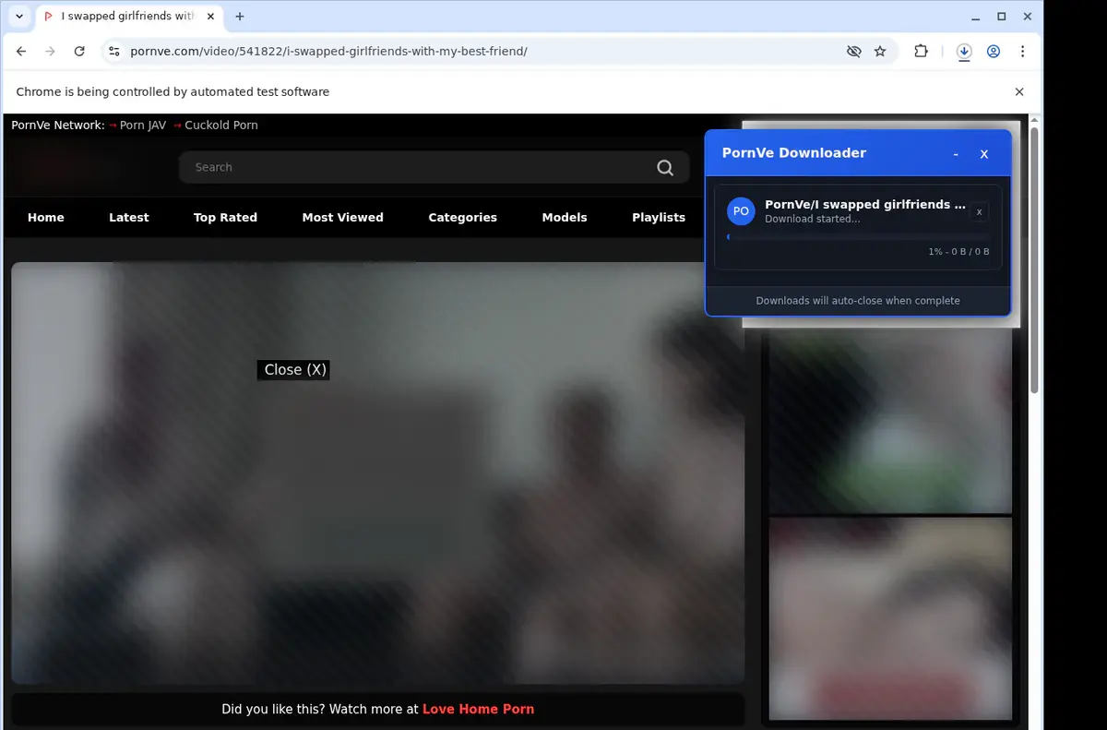Open a new tab with plus button

[240, 17]
